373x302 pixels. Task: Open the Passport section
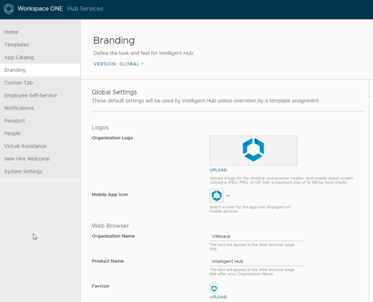coord(15,120)
